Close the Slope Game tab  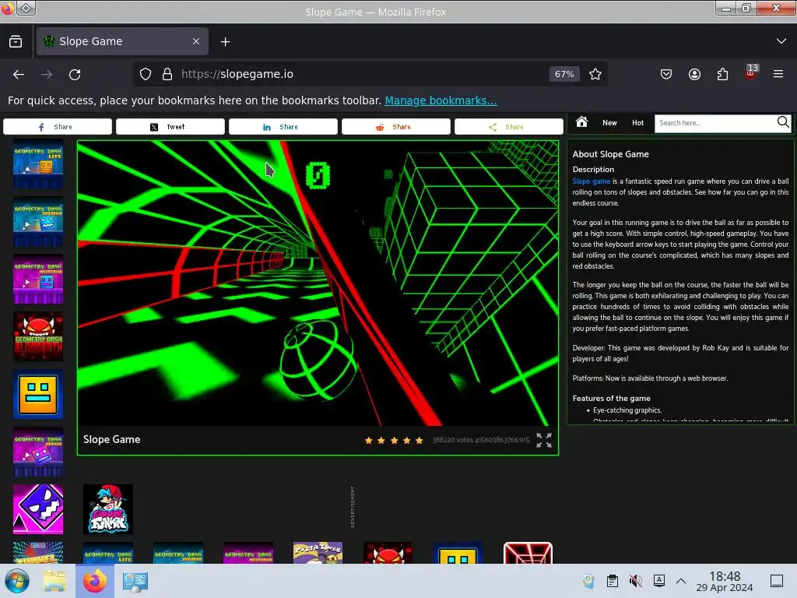196,41
